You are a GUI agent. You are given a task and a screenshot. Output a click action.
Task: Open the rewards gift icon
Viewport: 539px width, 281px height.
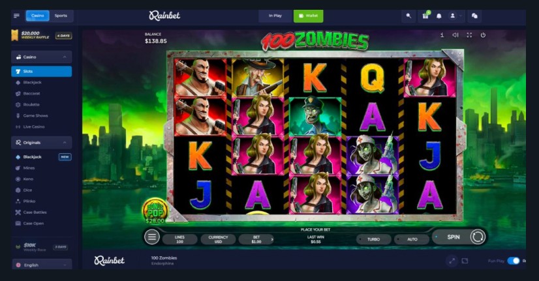(425, 16)
